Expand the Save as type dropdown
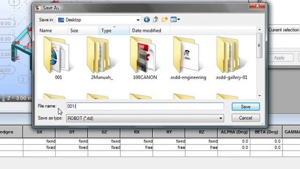300x169 pixels. 221,118
